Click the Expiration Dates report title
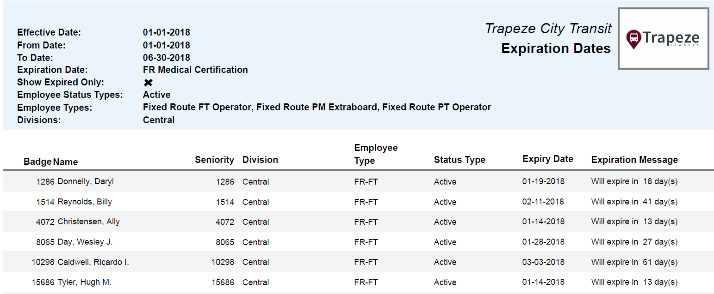This screenshot has height=294, width=714. pyautogui.click(x=556, y=48)
